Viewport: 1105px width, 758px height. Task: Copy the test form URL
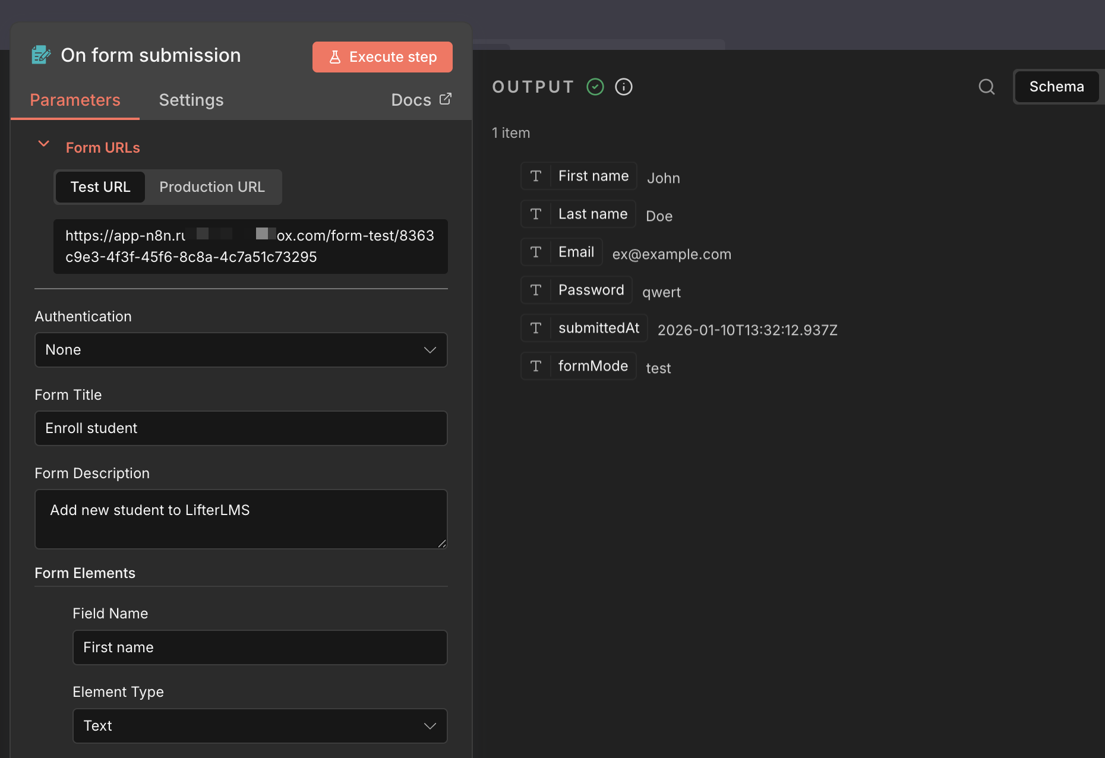(250, 247)
